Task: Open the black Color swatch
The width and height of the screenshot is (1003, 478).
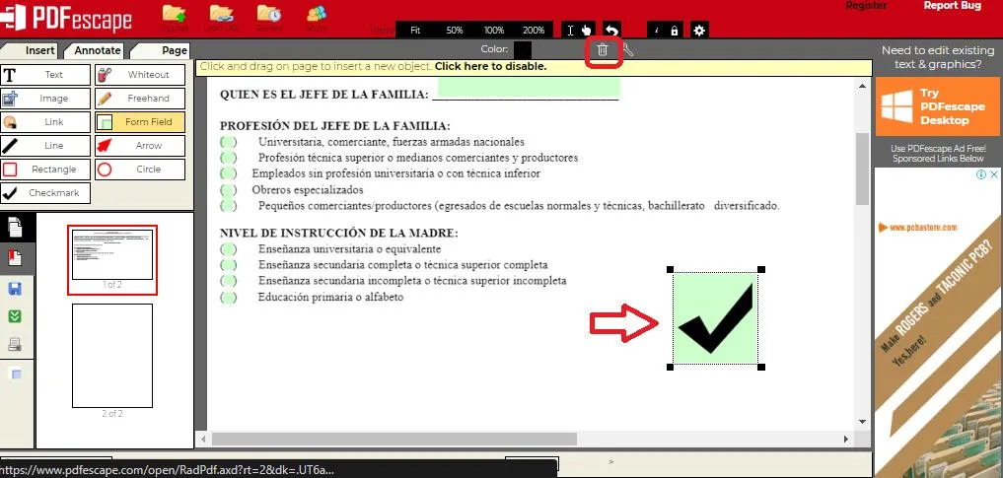Action: [x=522, y=50]
